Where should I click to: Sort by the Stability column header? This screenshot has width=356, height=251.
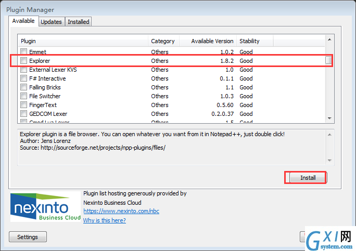tap(255, 41)
